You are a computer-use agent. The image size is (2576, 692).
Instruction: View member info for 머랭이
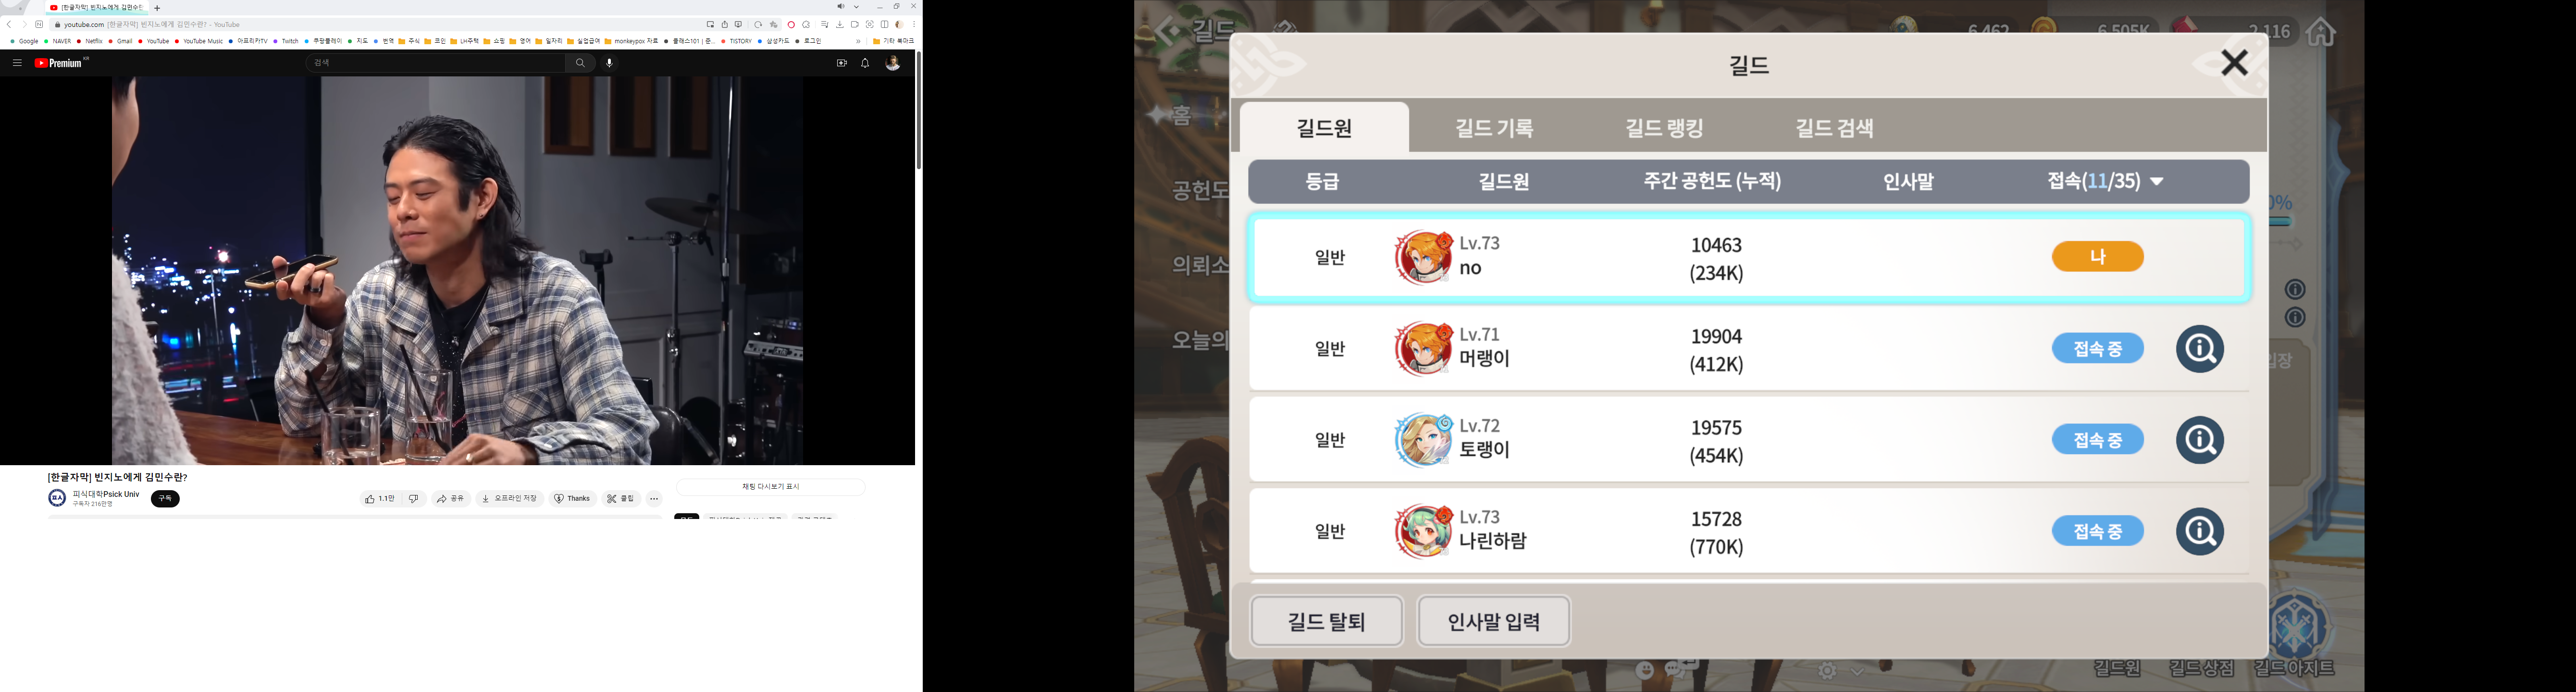pos(2199,349)
